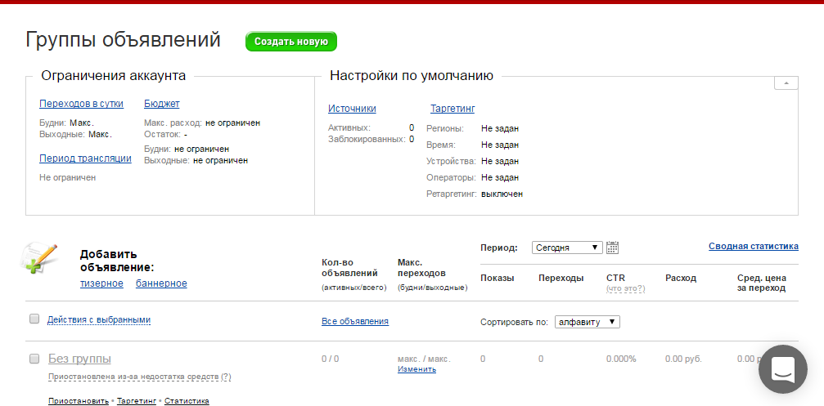The image size is (824, 406).
Task: Open the chat support bubble icon
Action: tap(783, 369)
